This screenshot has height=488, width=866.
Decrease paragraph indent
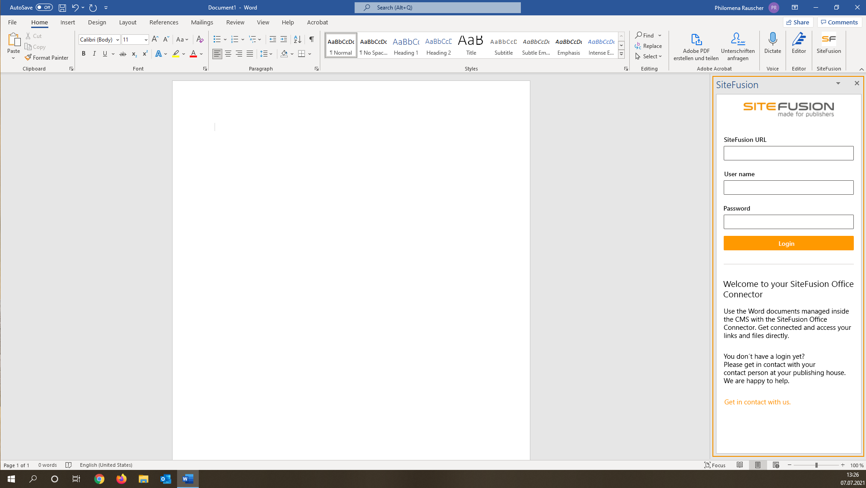(x=273, y=39)
